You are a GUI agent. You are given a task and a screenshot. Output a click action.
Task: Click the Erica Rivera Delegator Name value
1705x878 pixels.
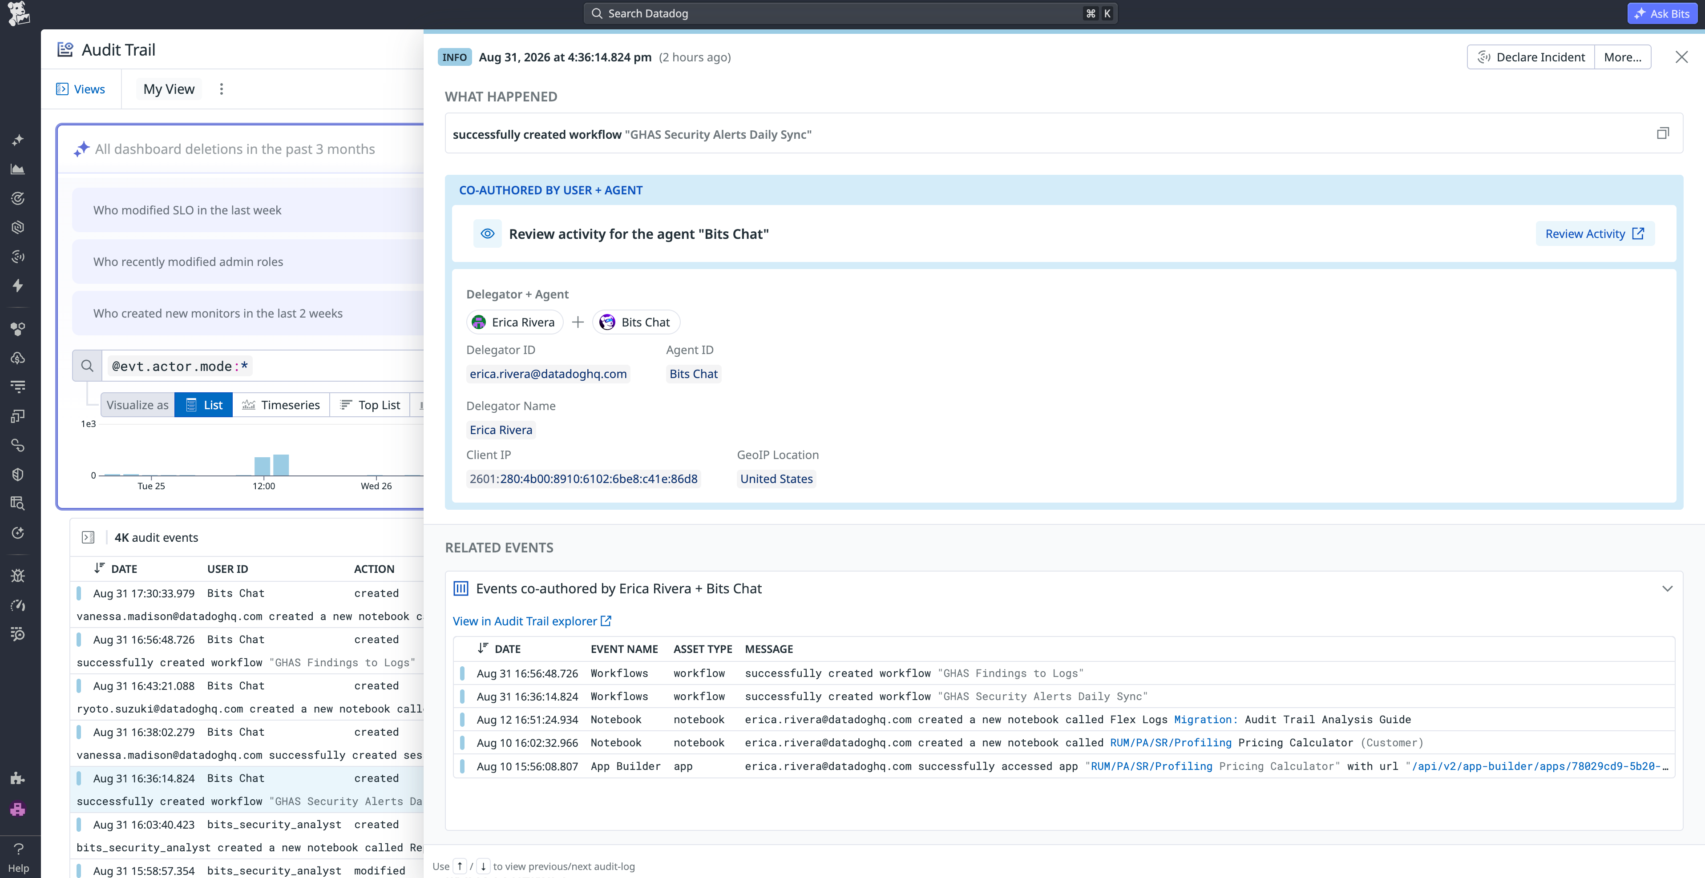pyautogui.click(x=501, y=430)
